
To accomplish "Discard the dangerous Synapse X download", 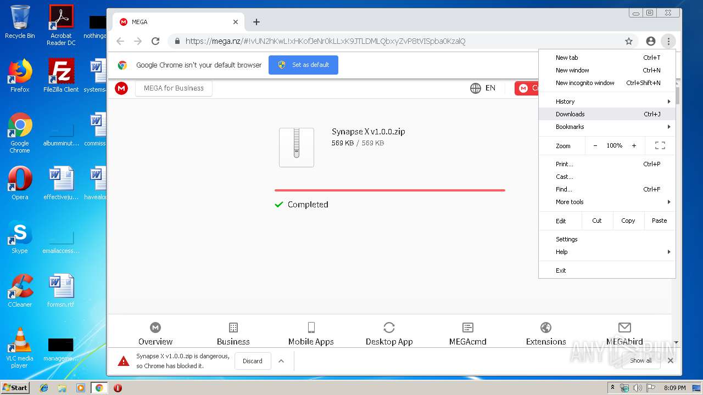I will point(253,361).
